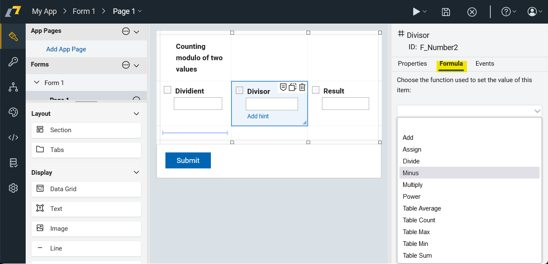The height and width of the screenshot is (264, 548).
Task: Collapse the Layout section chevron
Action: tap(136, 114)
